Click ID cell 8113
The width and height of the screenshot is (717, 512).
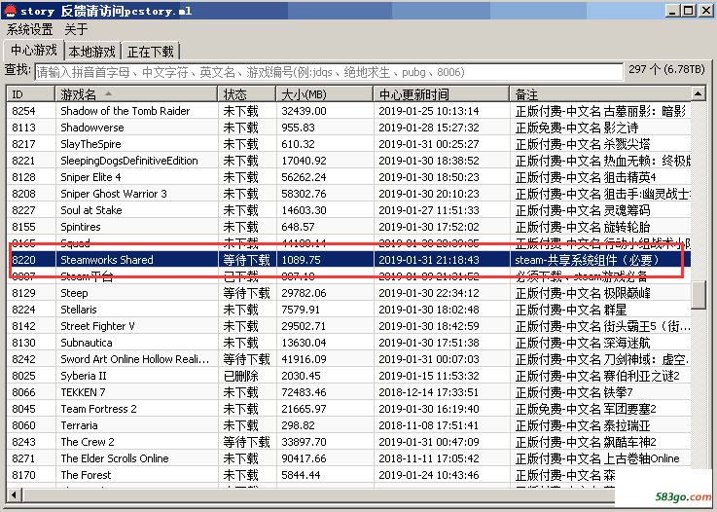23,128
